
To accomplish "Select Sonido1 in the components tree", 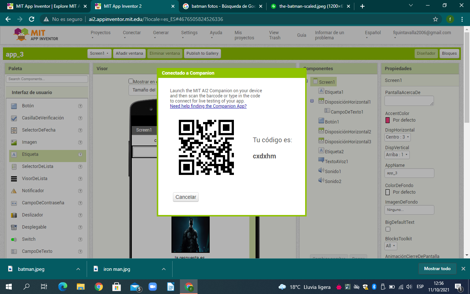I will 333,171.
